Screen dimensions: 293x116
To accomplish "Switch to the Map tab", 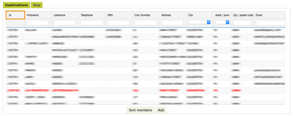I will point(37,5).
